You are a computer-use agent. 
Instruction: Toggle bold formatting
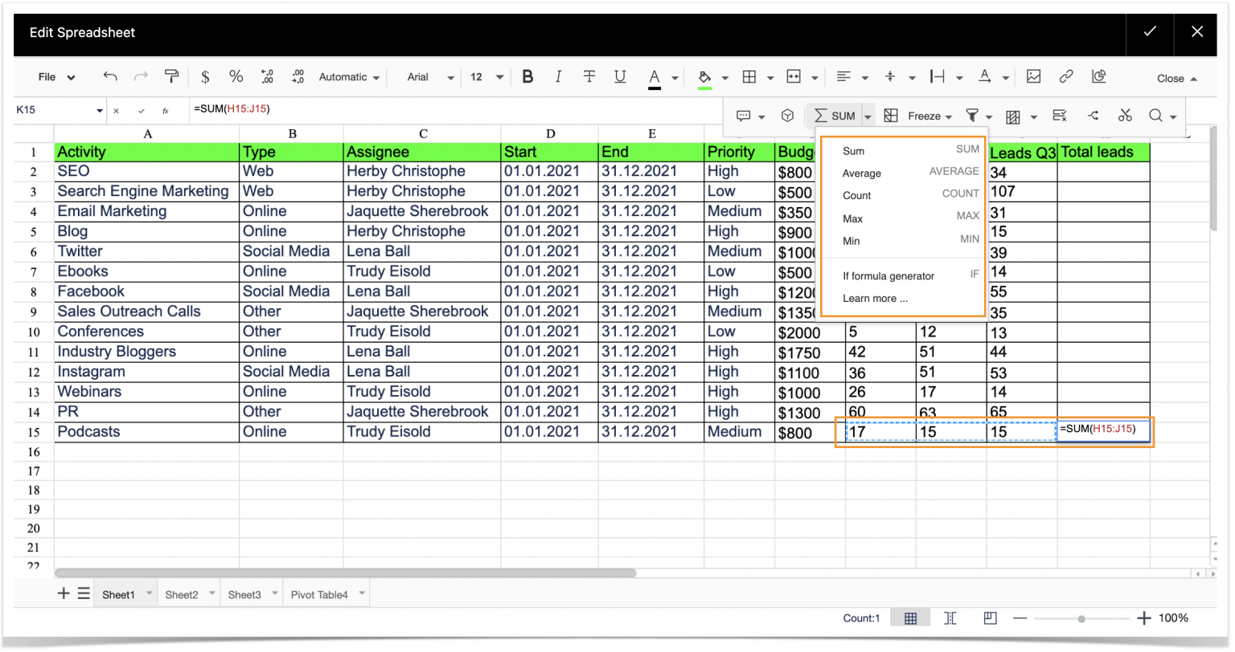point(527,76)
